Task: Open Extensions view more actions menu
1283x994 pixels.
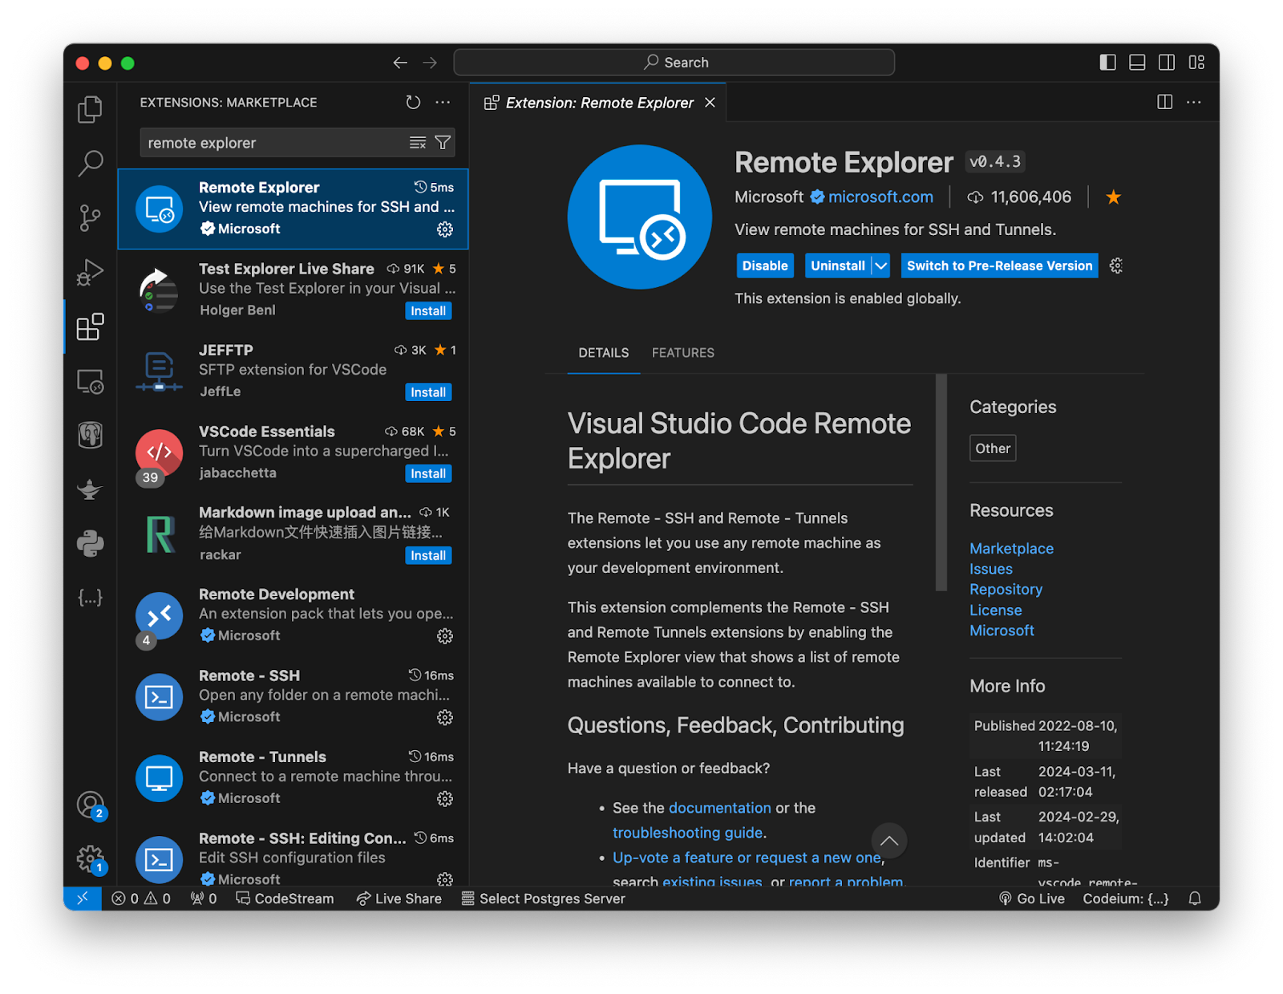Action: click(x=443, y=102)
